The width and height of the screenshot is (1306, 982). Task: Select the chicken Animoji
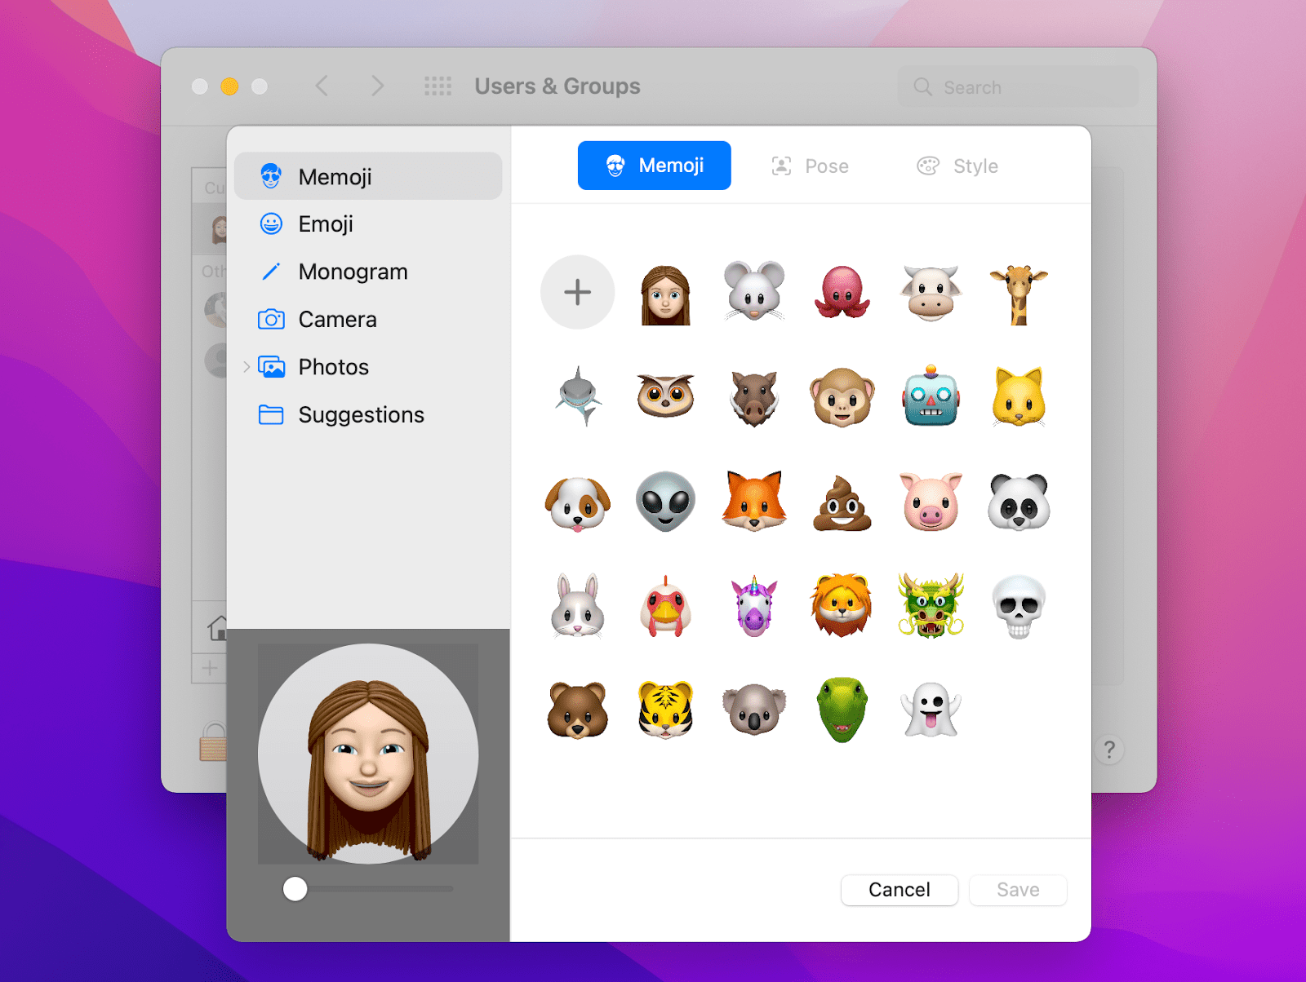tap(665, 606)
